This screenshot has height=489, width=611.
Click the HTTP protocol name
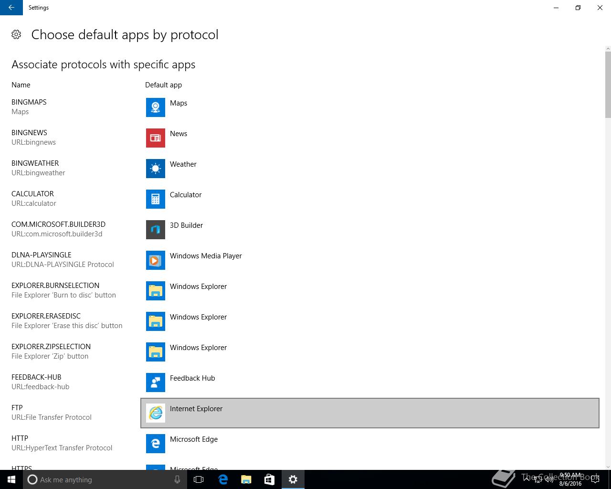[20, 438]
